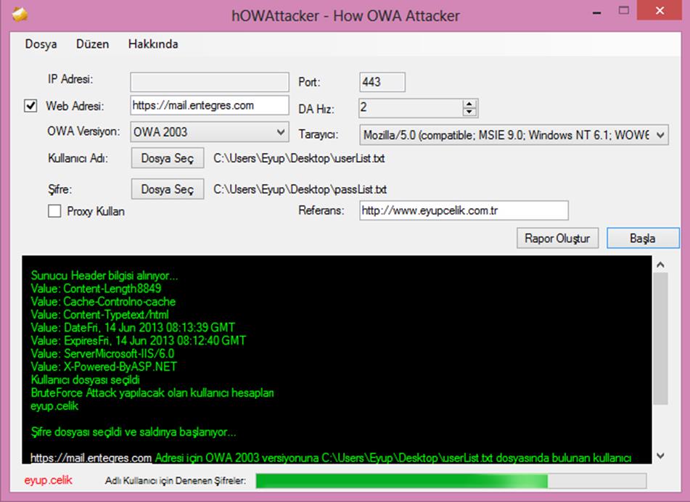Close the hOWAttacker window
Screen dimensions: 690x502
tap(660, 11)
